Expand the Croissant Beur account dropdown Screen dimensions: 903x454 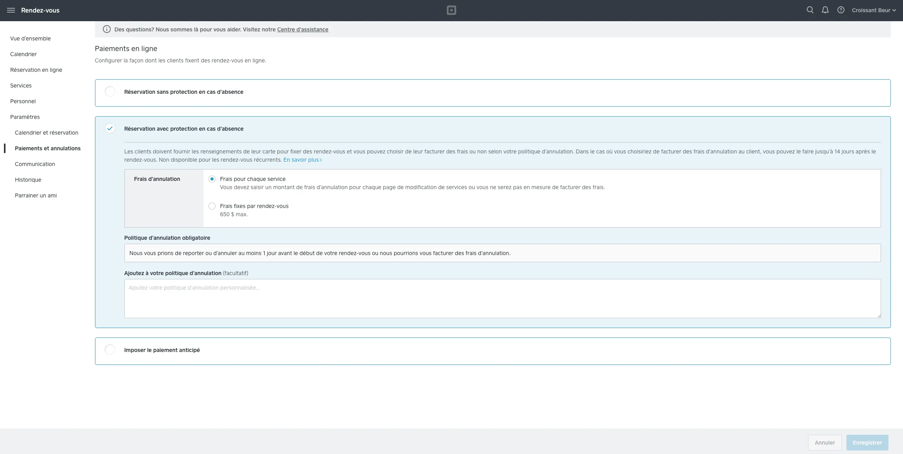pos(874,10)
